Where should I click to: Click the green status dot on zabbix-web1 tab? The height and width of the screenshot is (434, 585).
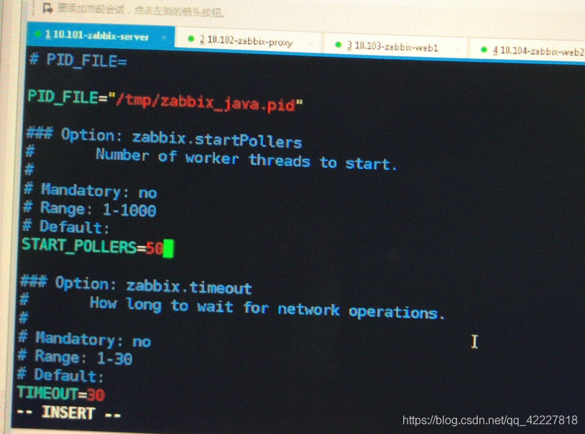pyautogui.click(x=338, y=45)
